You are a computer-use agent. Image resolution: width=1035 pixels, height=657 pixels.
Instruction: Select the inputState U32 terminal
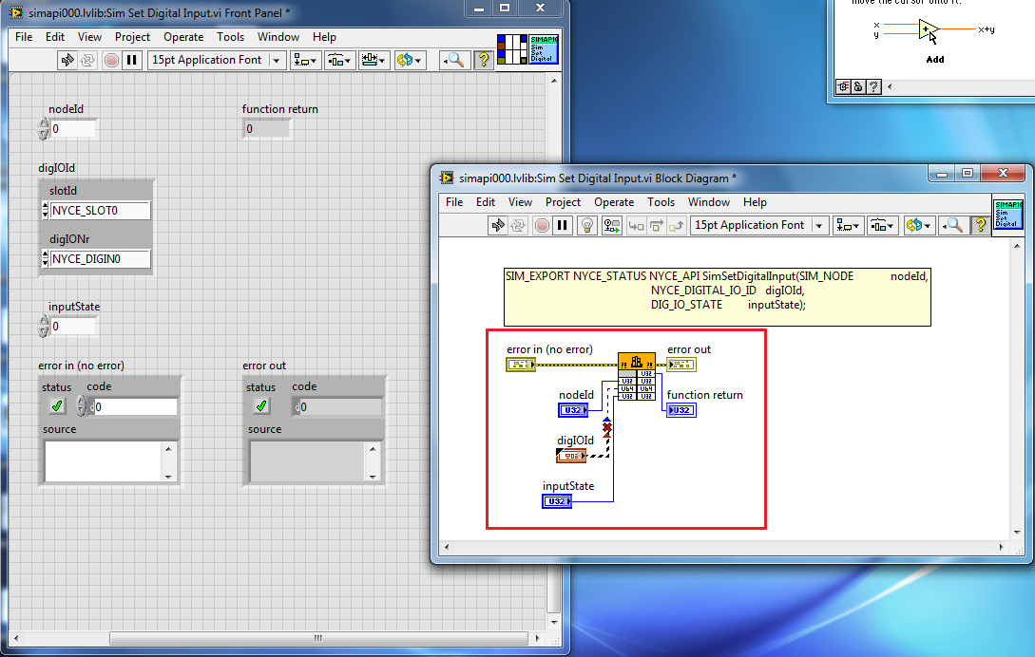tap(556, 501)
